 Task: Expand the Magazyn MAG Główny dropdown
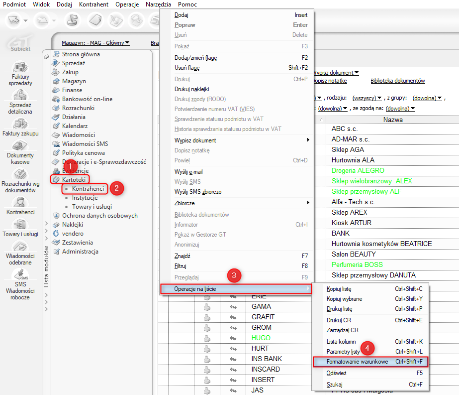tap(95, 43)
